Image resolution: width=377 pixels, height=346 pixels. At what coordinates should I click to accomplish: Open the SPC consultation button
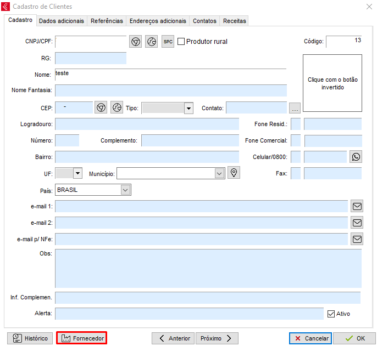[168, 42]
